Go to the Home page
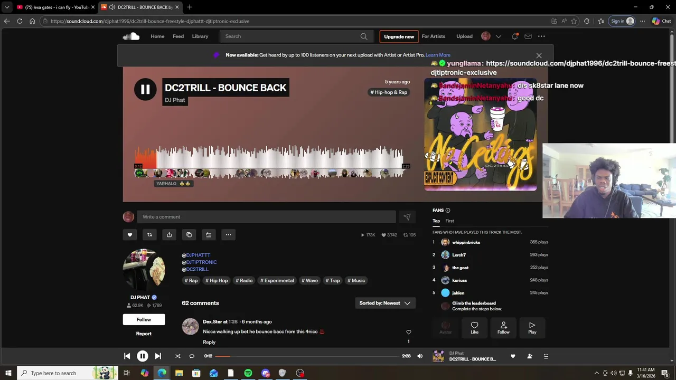Image resolution: width=676 pixels, height=380 pixels. pos(157,36)
